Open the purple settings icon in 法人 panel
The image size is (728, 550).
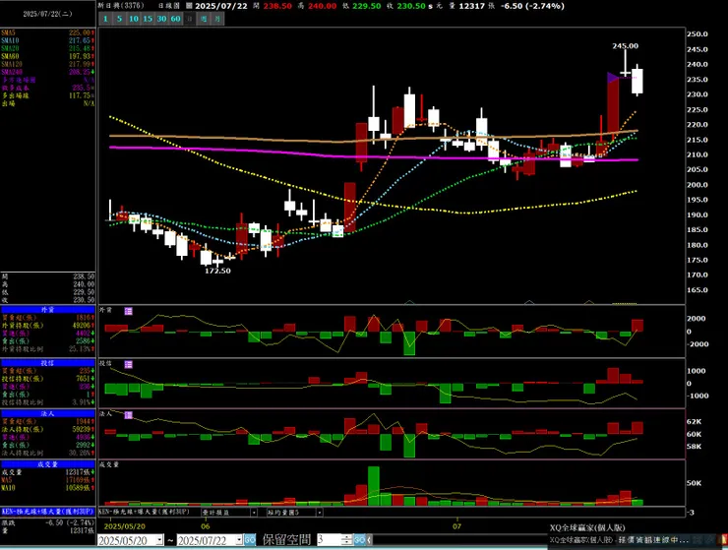[x=129, y=415]
